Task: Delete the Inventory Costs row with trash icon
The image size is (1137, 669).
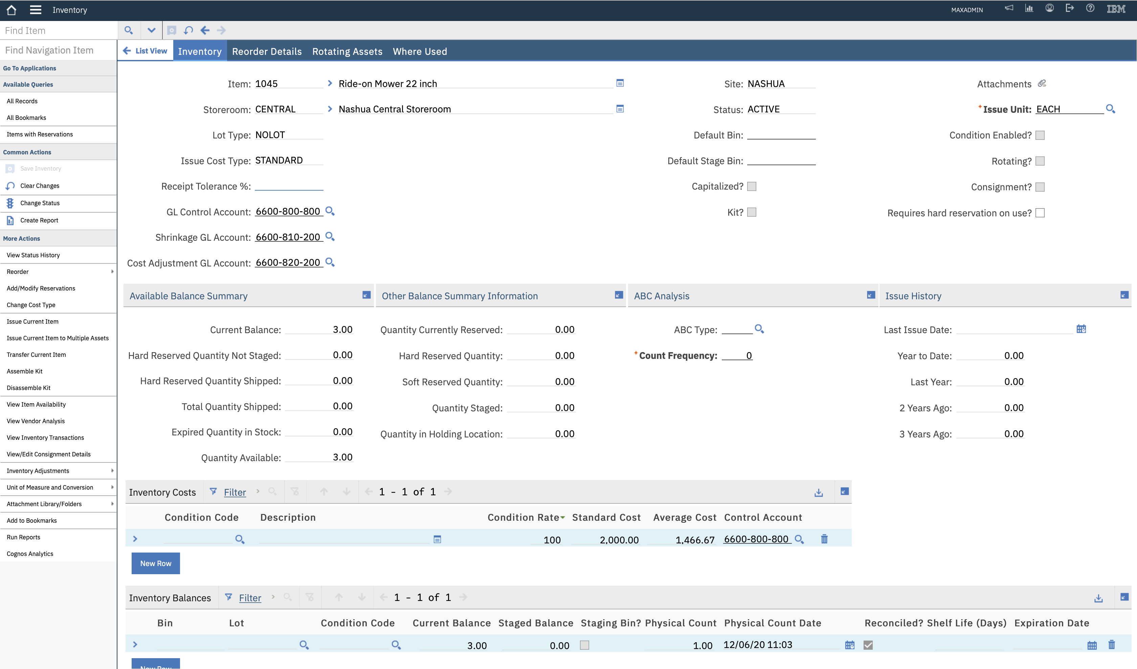Action: click(824, 539)
